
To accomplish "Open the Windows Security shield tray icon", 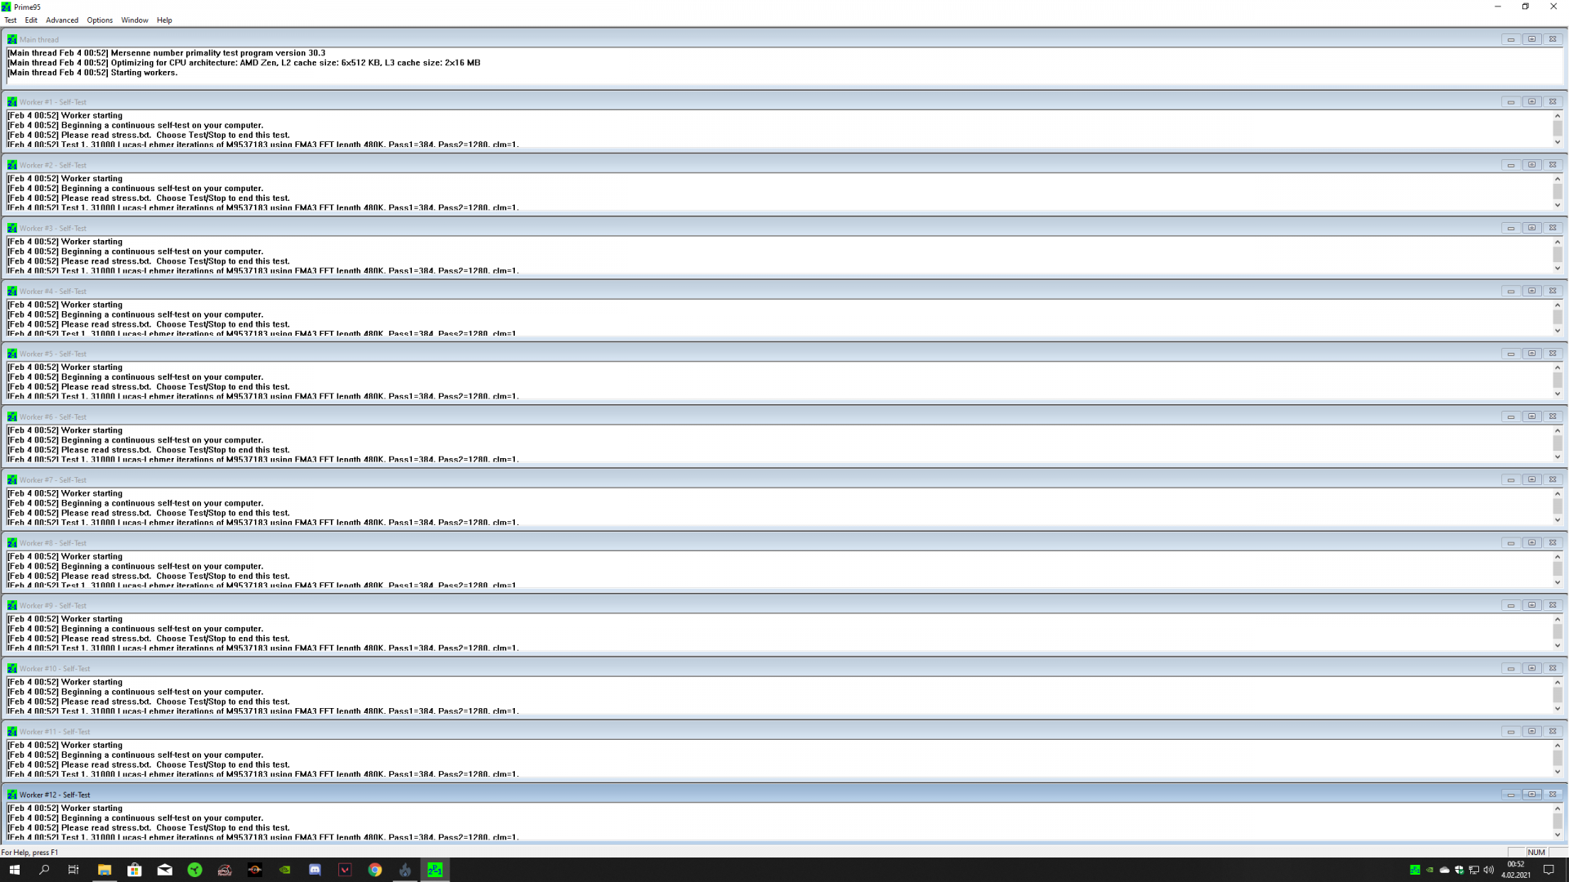I will [x=1459, y=870].
